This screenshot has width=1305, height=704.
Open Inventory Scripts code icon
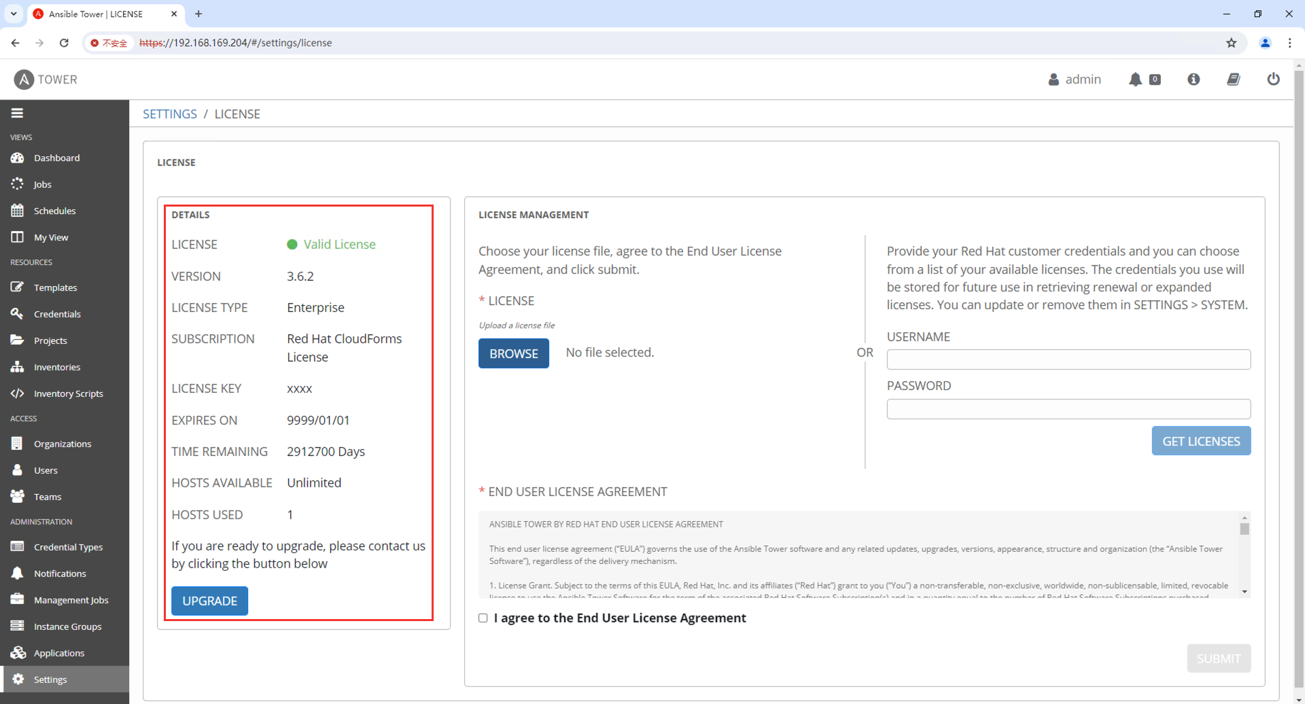(x=17, y=393)
